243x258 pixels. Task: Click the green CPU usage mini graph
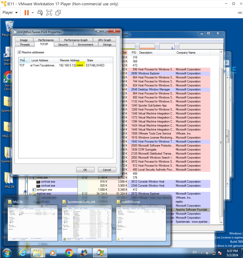click(129, 46)
